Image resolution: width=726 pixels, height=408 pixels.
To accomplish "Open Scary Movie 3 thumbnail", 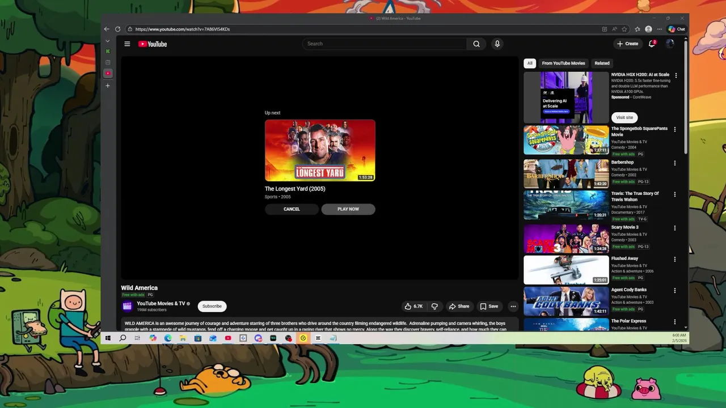I will tap(566, 239).
